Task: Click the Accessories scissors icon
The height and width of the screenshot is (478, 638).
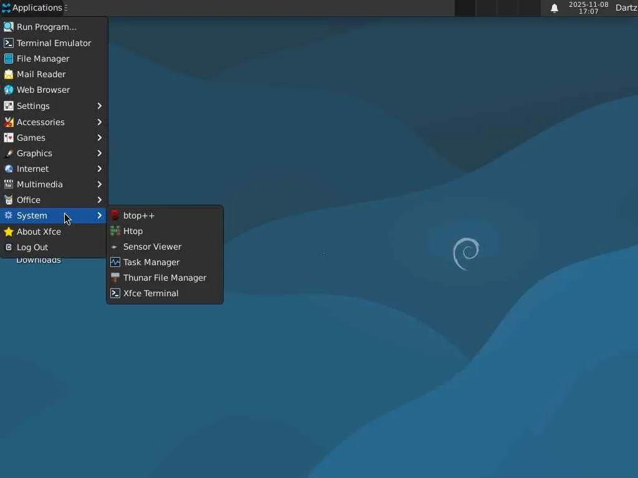Action: coord(9,122)
